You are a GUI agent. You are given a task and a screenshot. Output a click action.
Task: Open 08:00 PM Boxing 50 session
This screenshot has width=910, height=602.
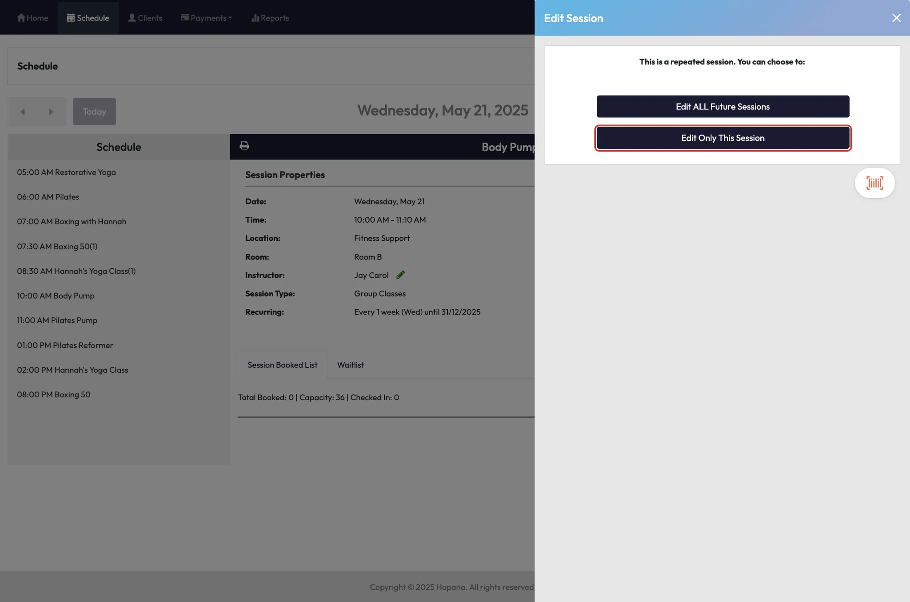53,395
